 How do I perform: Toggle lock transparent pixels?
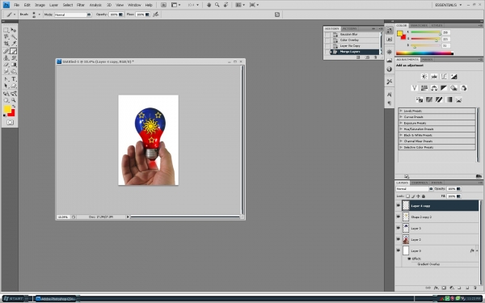click(x=407, y=196)
